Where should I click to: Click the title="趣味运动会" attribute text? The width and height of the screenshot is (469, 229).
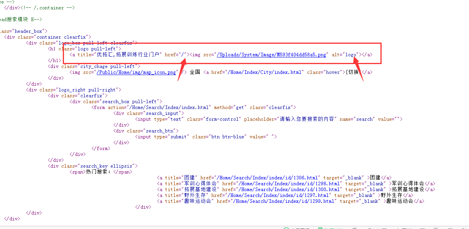(189, 201)
